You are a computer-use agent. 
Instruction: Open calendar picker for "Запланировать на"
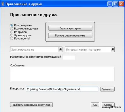pos(60,49)
